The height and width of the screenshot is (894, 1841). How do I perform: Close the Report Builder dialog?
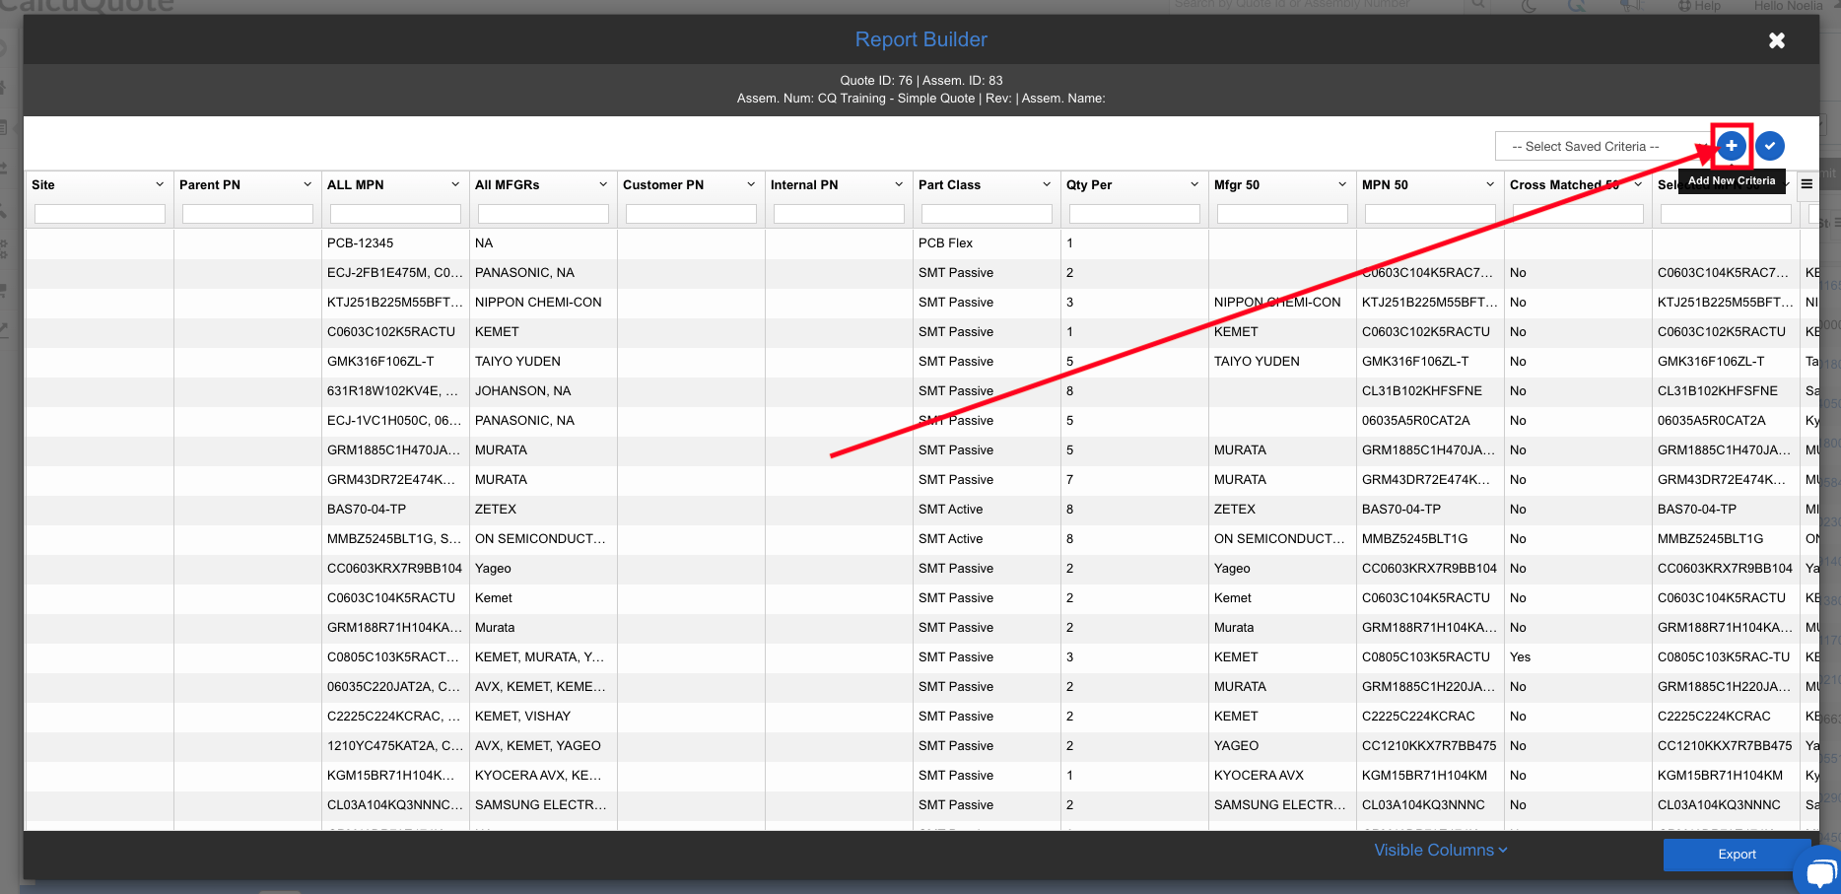coord(1776,40)
